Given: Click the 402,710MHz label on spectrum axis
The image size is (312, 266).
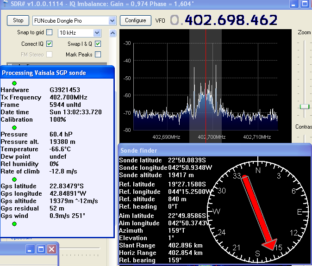Looking at the screenshot, I should click(257, 137).
